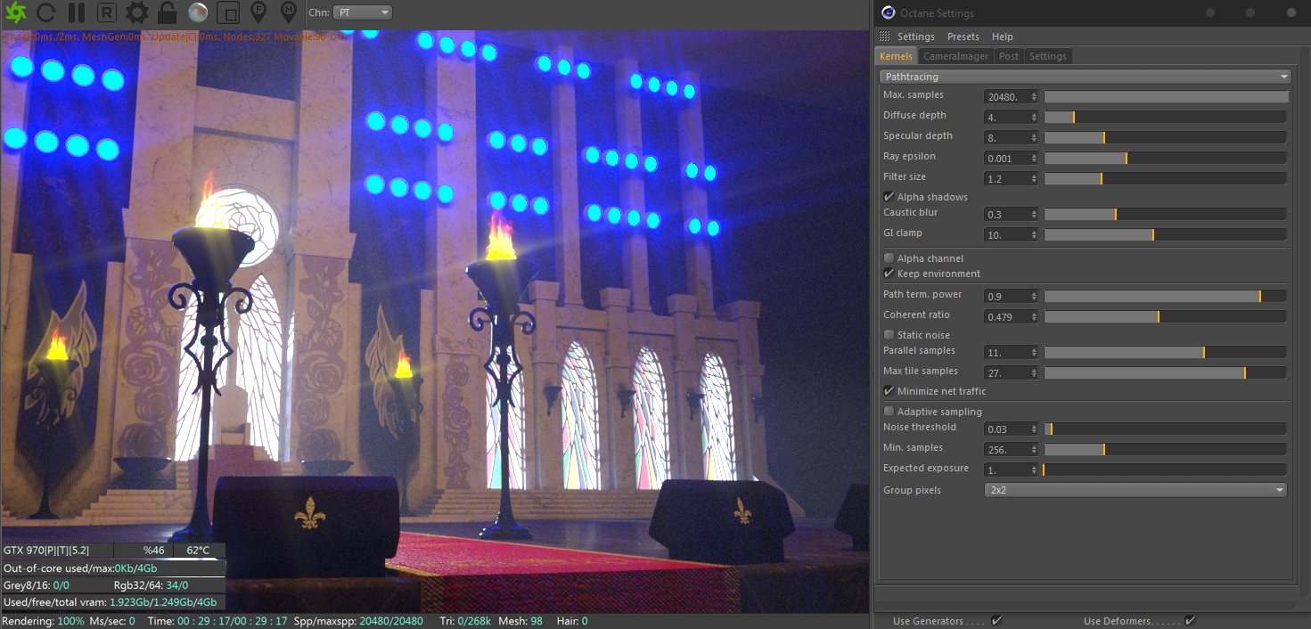Viewport: 1311px width, 629px height.
Task: Click the Diffuse depth slider track
Action: (x=1165, y=117)
